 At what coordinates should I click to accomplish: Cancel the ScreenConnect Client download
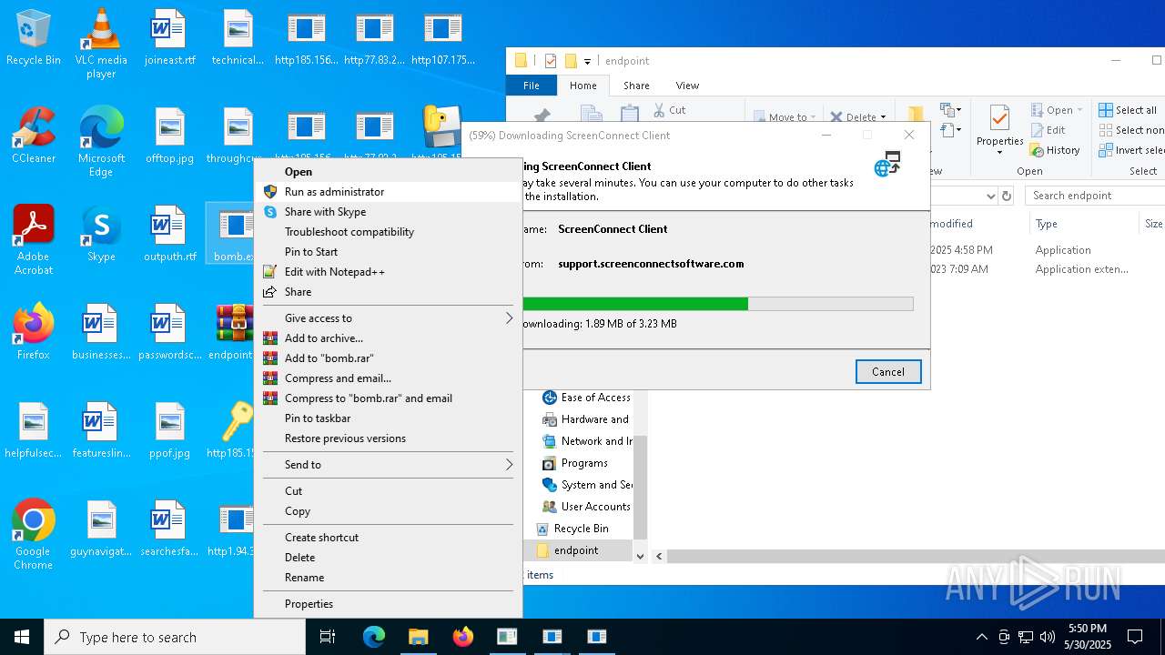point(888,371)
